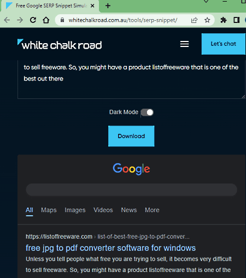
Task: Click the snippet description starting 'Unless you tell people'
Action: (128, 264)
